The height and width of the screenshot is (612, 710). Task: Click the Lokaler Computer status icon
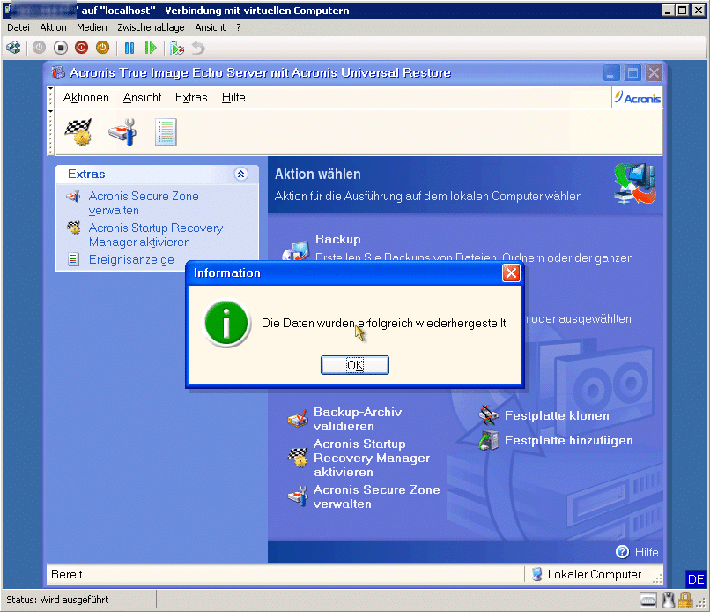[x=537, y=574]
